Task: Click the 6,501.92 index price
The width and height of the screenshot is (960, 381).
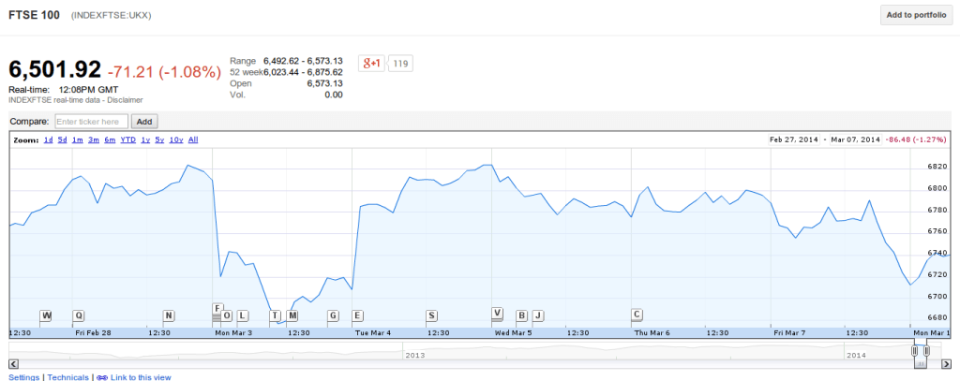Action: coord(55,70)
